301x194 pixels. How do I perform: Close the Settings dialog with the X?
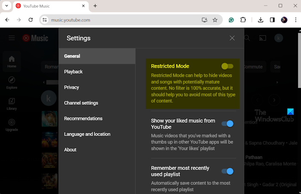232,38
